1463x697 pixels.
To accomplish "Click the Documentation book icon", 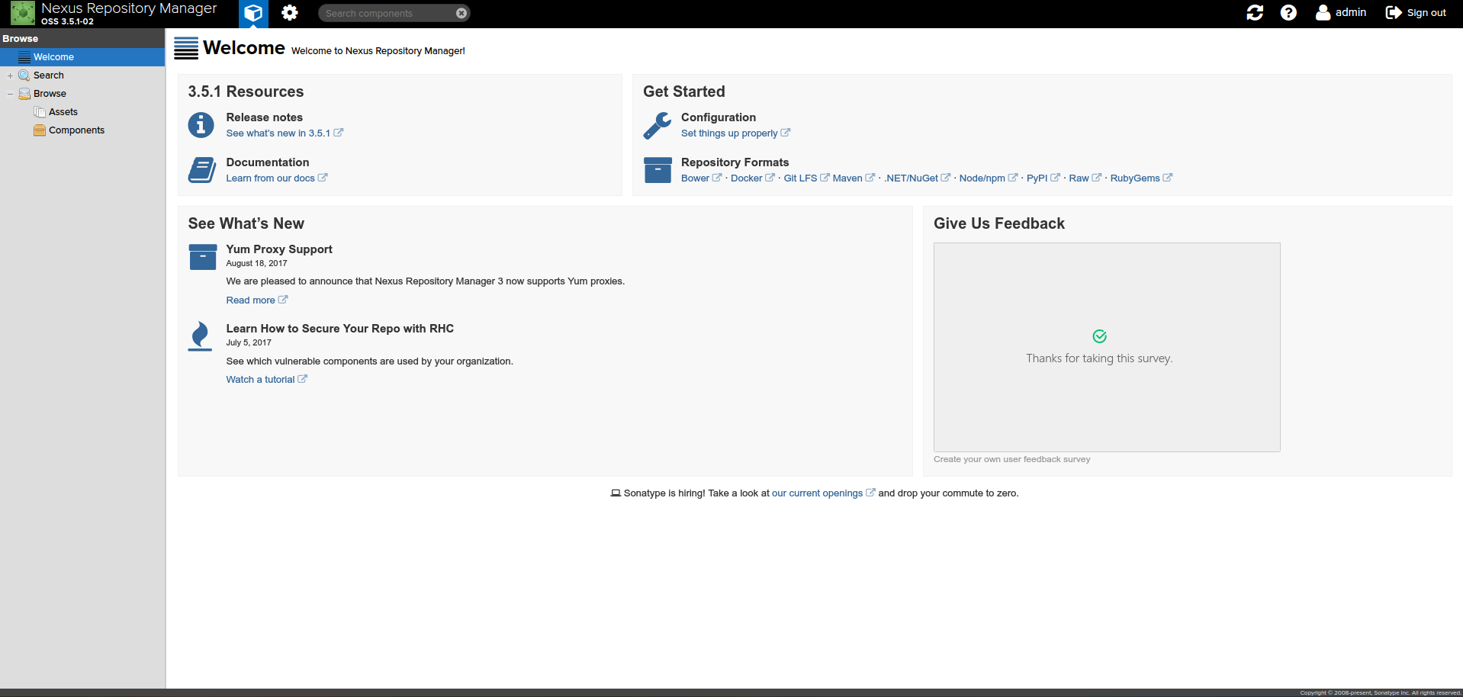I will (x=202, y=169).
